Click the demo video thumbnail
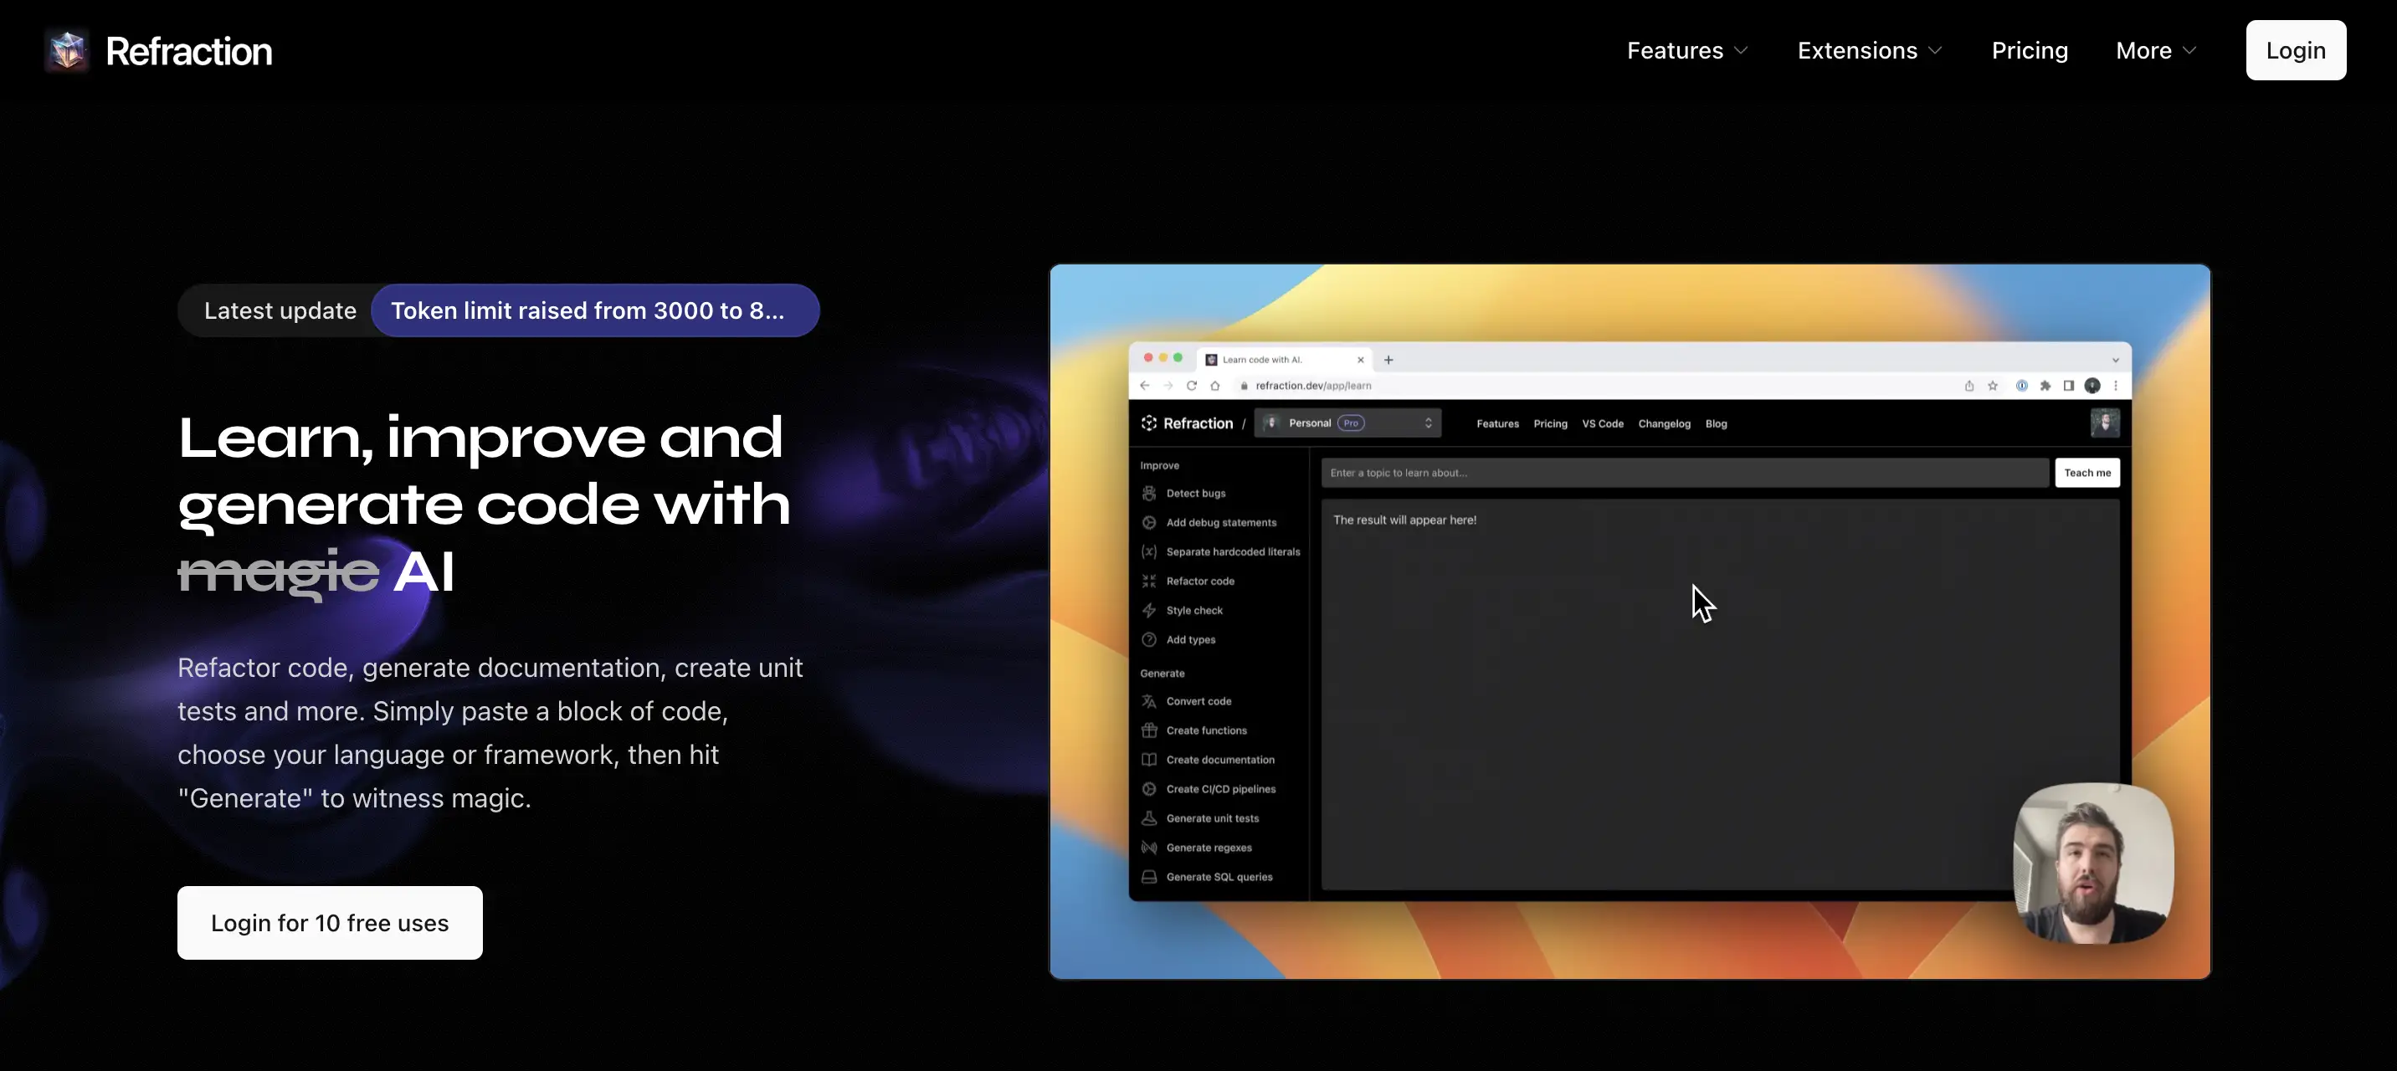 pyautogui.click(x=1630, y=621)
